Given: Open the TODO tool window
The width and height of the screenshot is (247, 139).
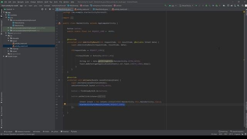Looking at the screenshot, I should [46, 131].
